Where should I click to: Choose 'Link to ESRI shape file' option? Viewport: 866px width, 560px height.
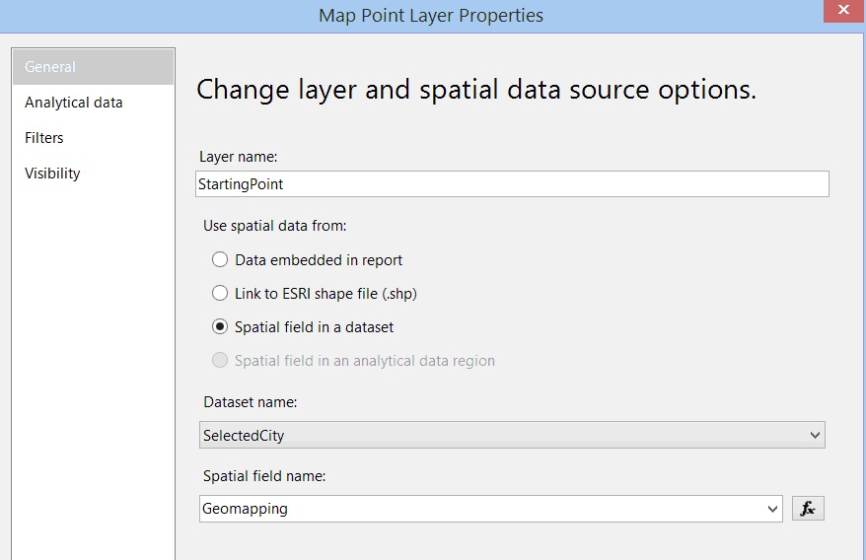pos(220,293)
